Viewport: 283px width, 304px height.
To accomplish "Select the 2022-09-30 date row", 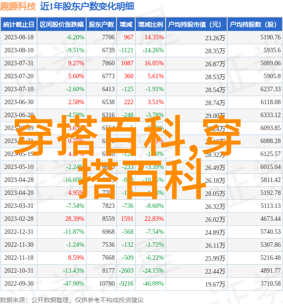I will (x=19, y=284).
